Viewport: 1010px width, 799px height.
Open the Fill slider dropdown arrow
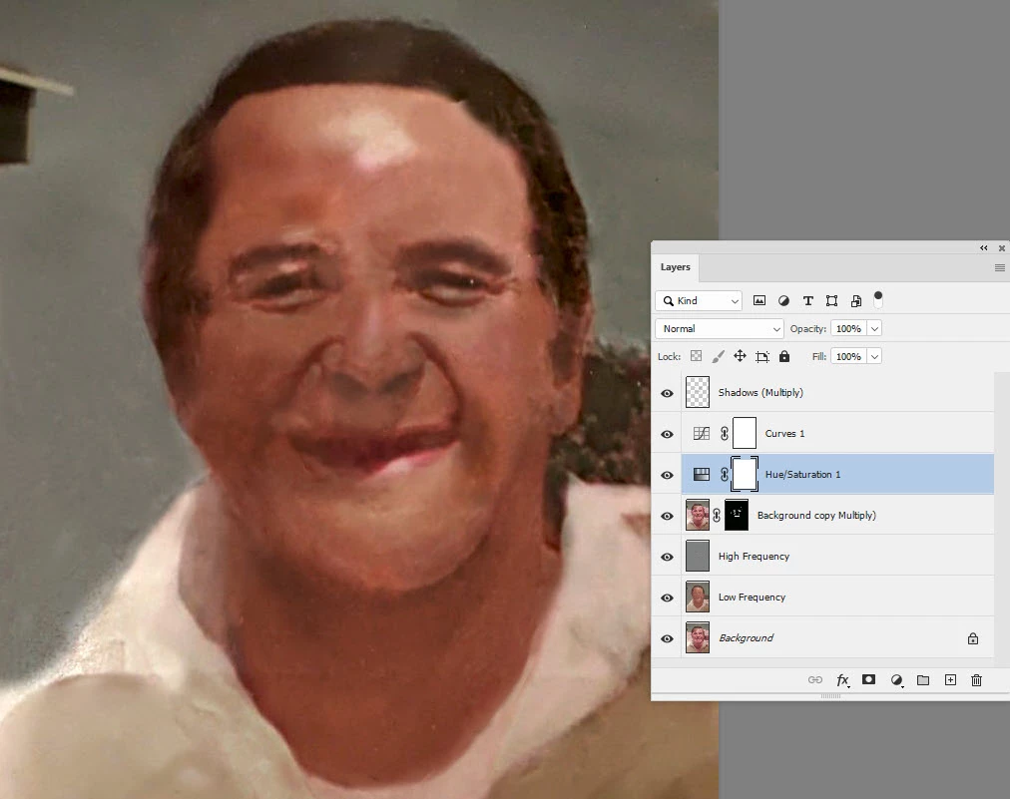pyautogui.click(x=874, y=356)
